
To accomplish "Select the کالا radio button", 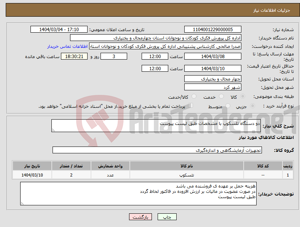I will (243, 96).
